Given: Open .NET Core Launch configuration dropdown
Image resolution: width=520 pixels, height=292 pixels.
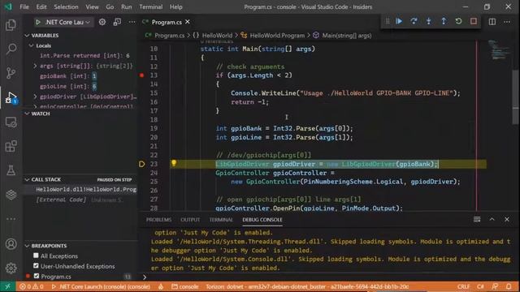Looking at the screenshot, I should coord(67,22).
